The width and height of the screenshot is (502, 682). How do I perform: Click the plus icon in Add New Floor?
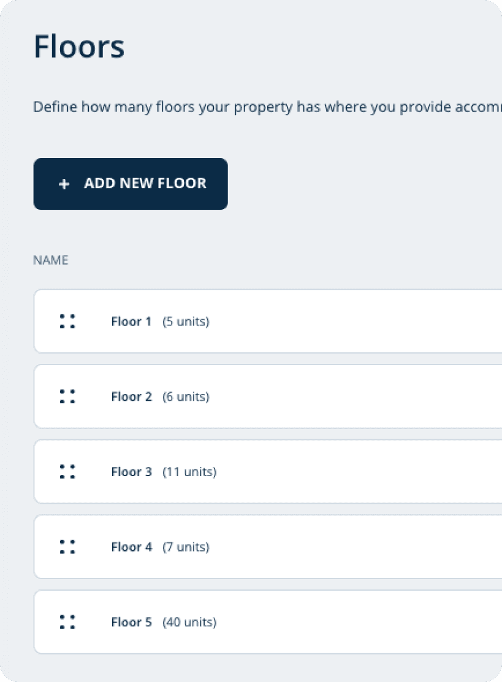64,184
